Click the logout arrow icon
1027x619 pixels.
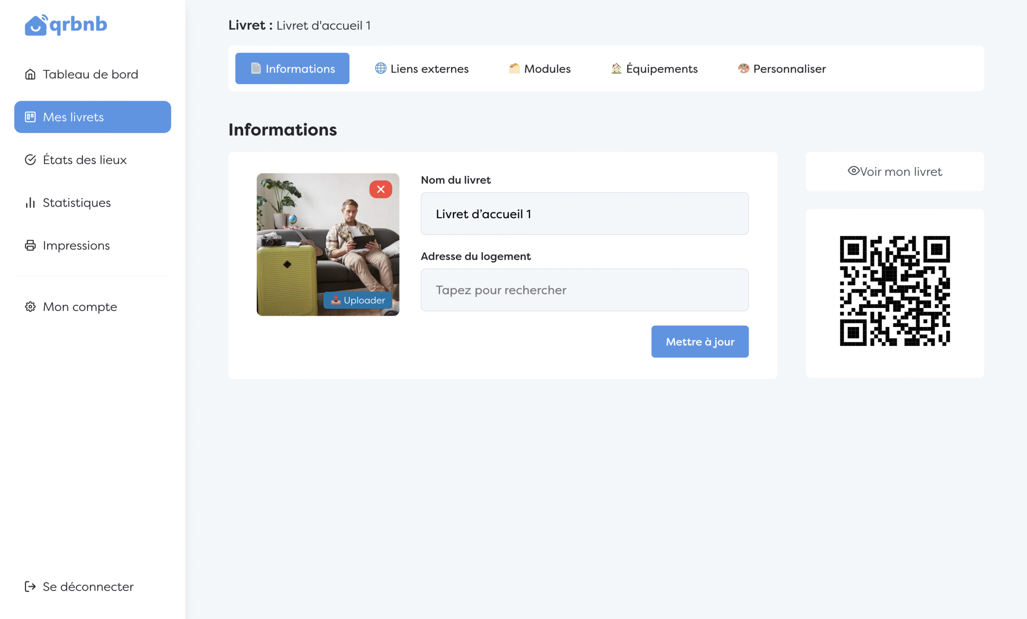30,587
